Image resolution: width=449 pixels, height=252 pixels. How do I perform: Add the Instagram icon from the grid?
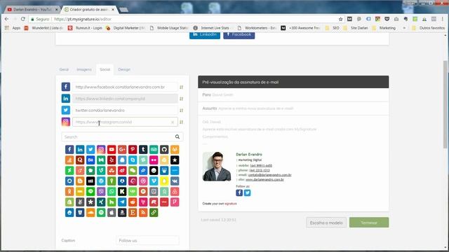[x=101, y=149]
